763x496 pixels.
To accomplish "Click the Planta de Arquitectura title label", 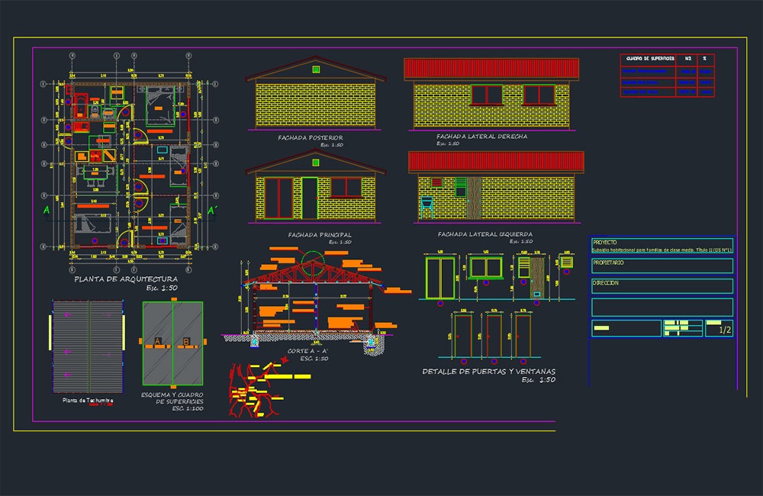I will click(126, 279).
